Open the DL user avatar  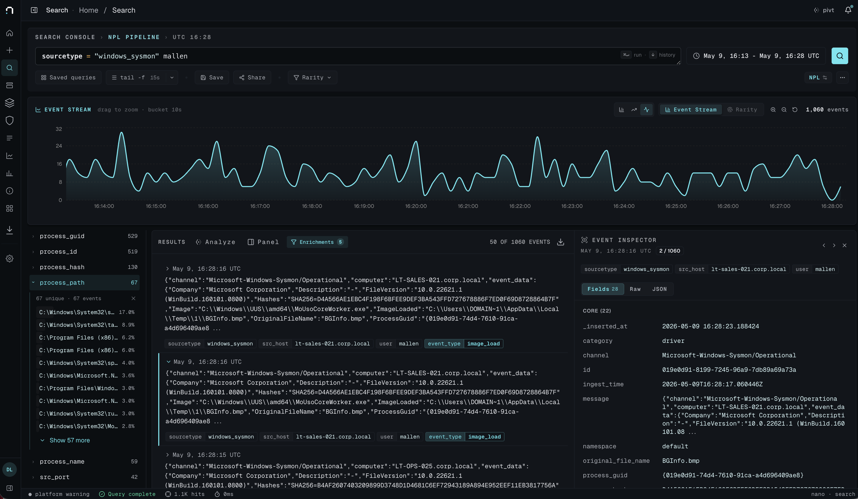(10, 469)
